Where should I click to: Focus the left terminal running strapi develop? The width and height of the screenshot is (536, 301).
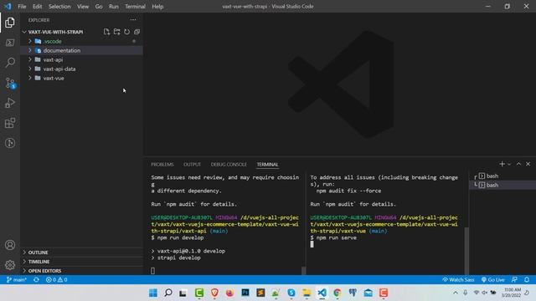tap(225, 223)
